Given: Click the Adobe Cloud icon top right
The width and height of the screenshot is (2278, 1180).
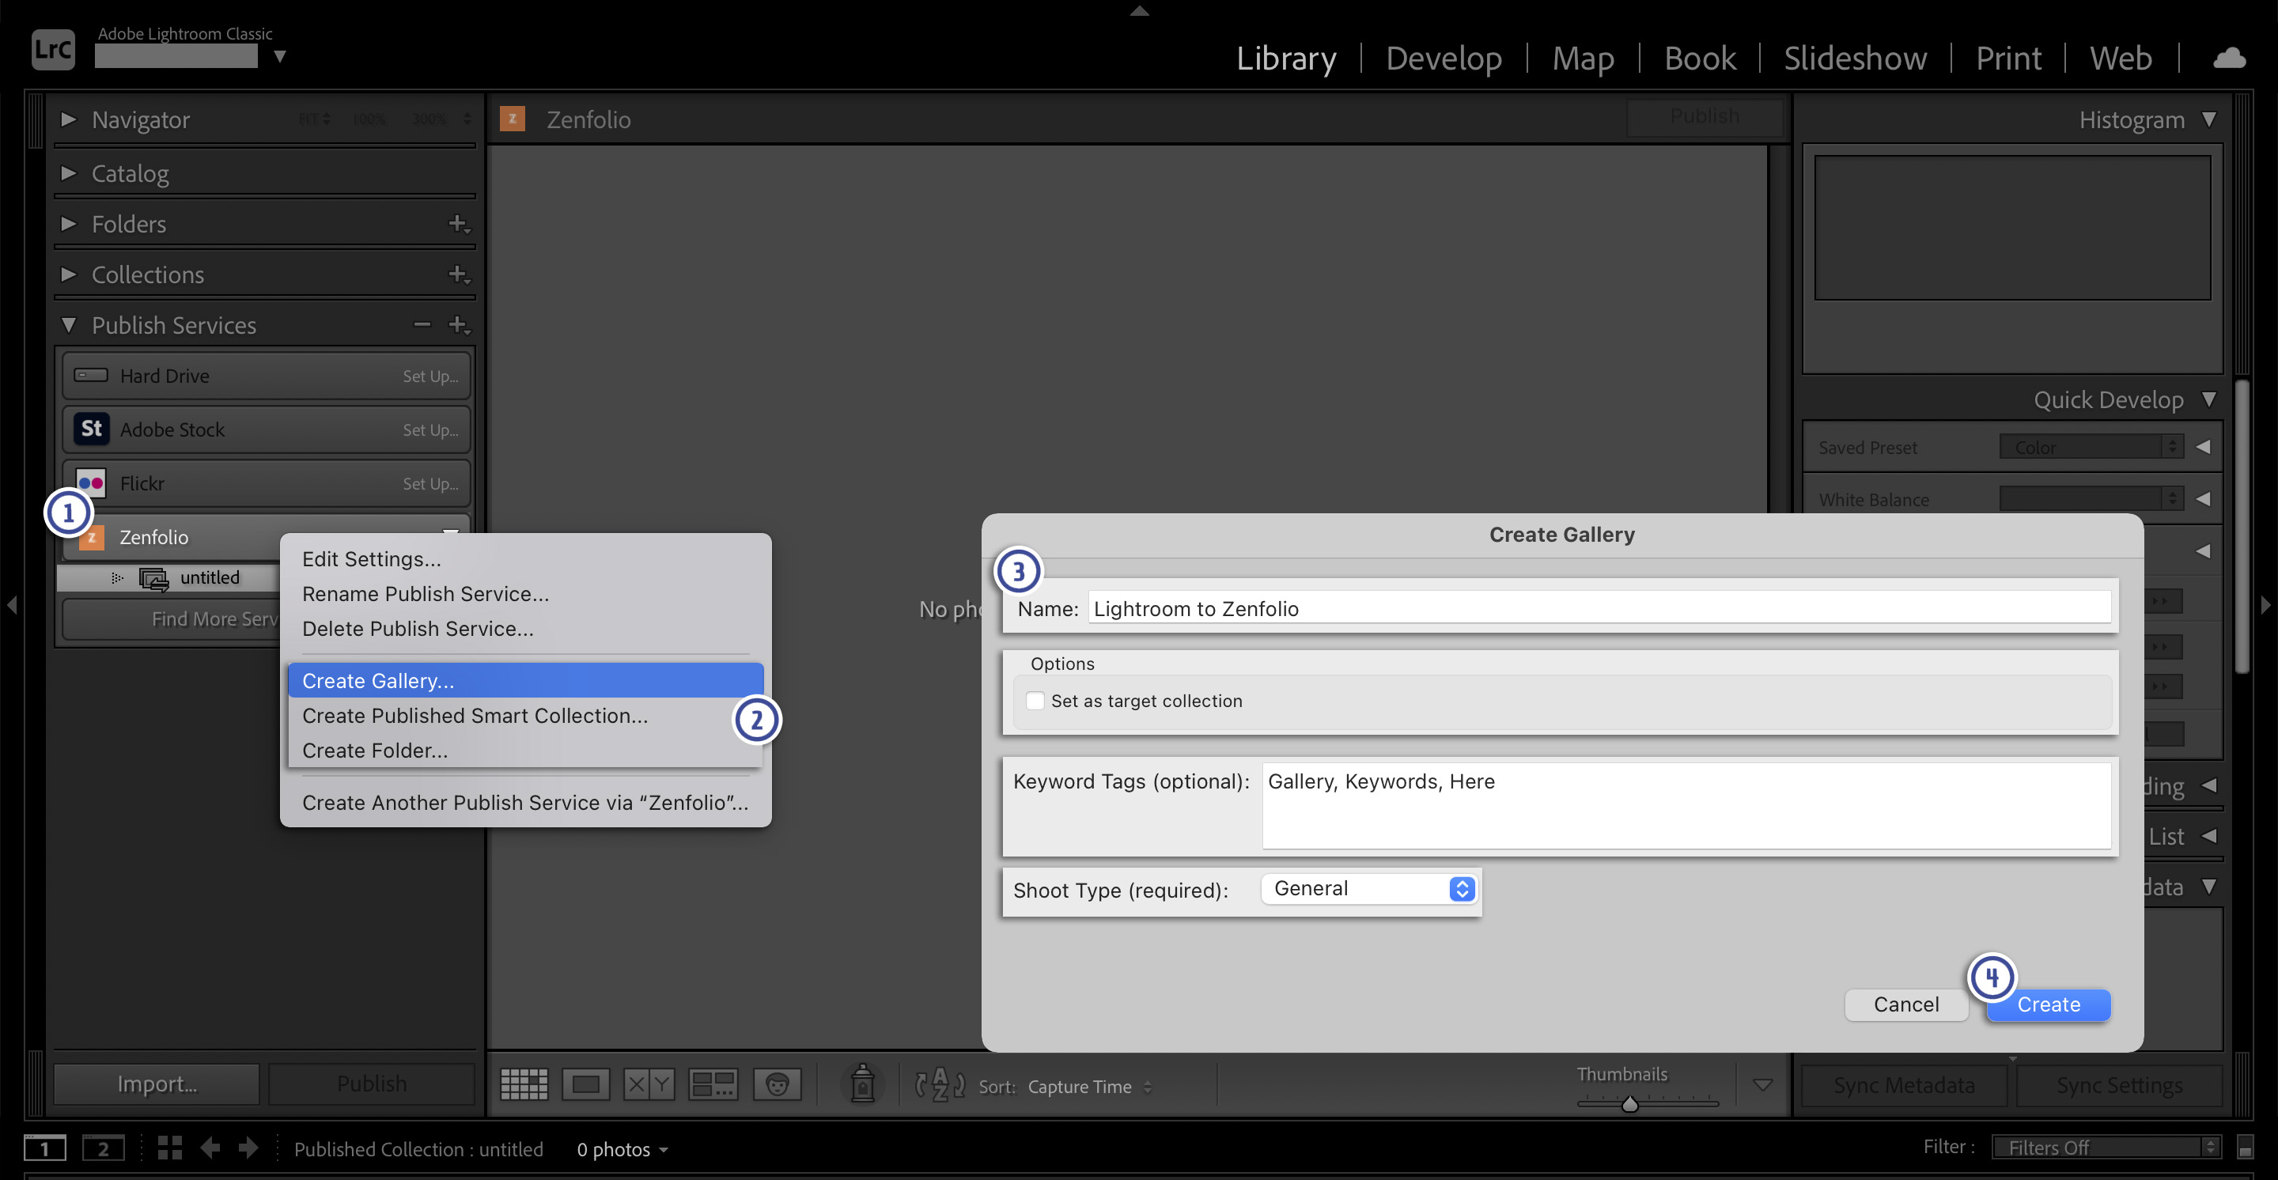Looking at the screenshot, I should click(2230, 58).
